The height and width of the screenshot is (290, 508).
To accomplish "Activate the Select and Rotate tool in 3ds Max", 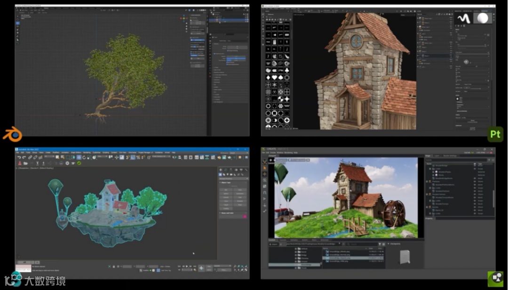I will click(84, 157).
